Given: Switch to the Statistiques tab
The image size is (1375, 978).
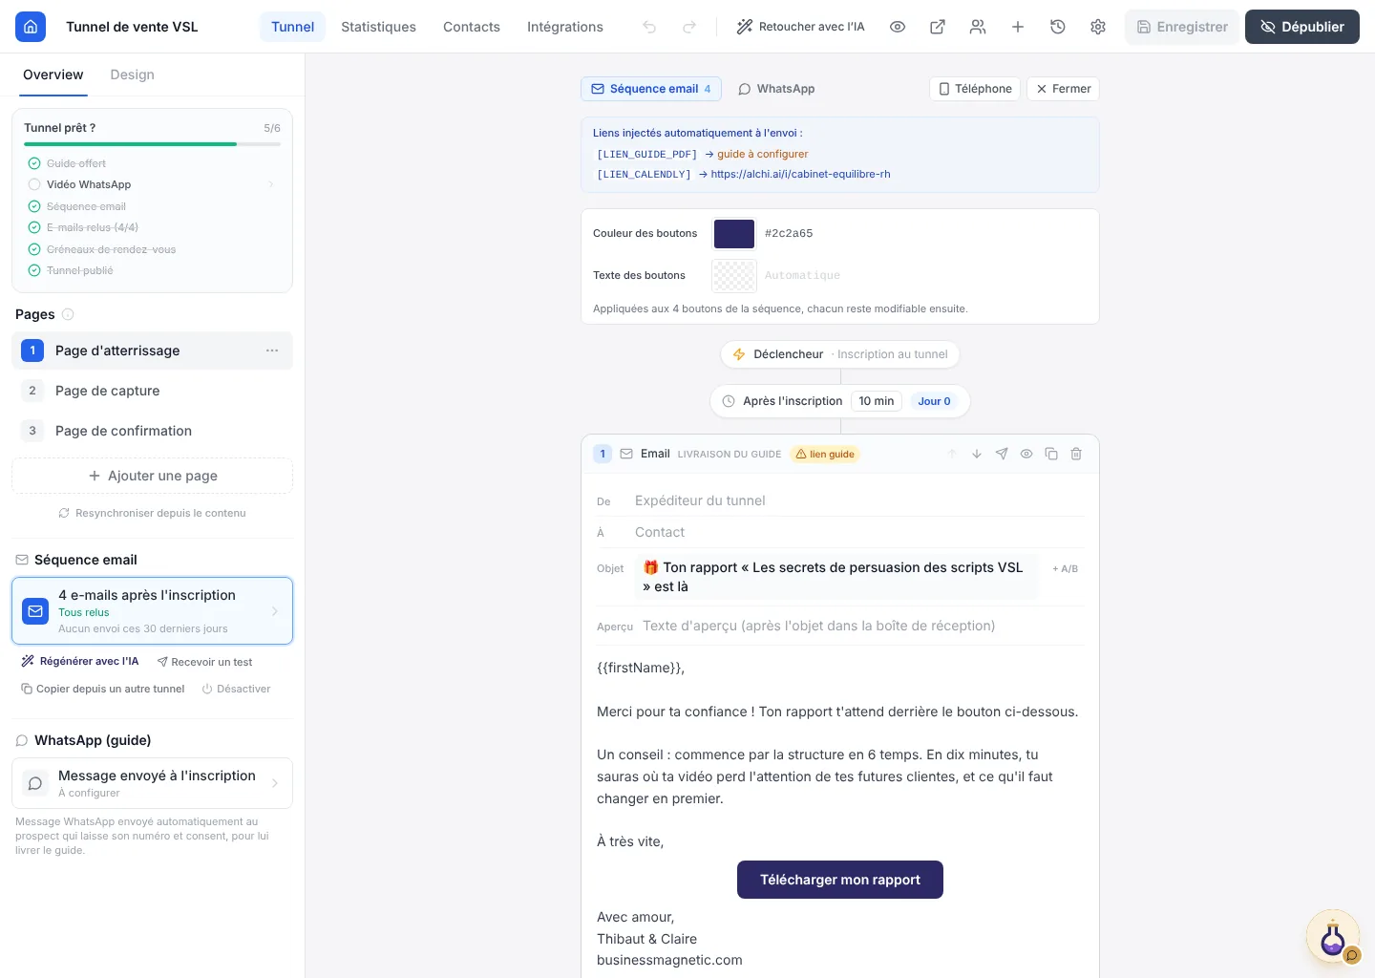Looking at the screenshot, I should (378, 27).
